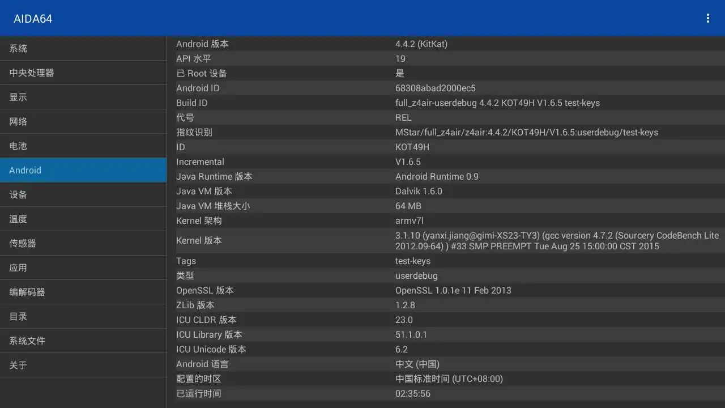Screen dimensions: 725x408
Task: Click the MStar/full_z4air fingerprint value
Action: pos(527,132)
